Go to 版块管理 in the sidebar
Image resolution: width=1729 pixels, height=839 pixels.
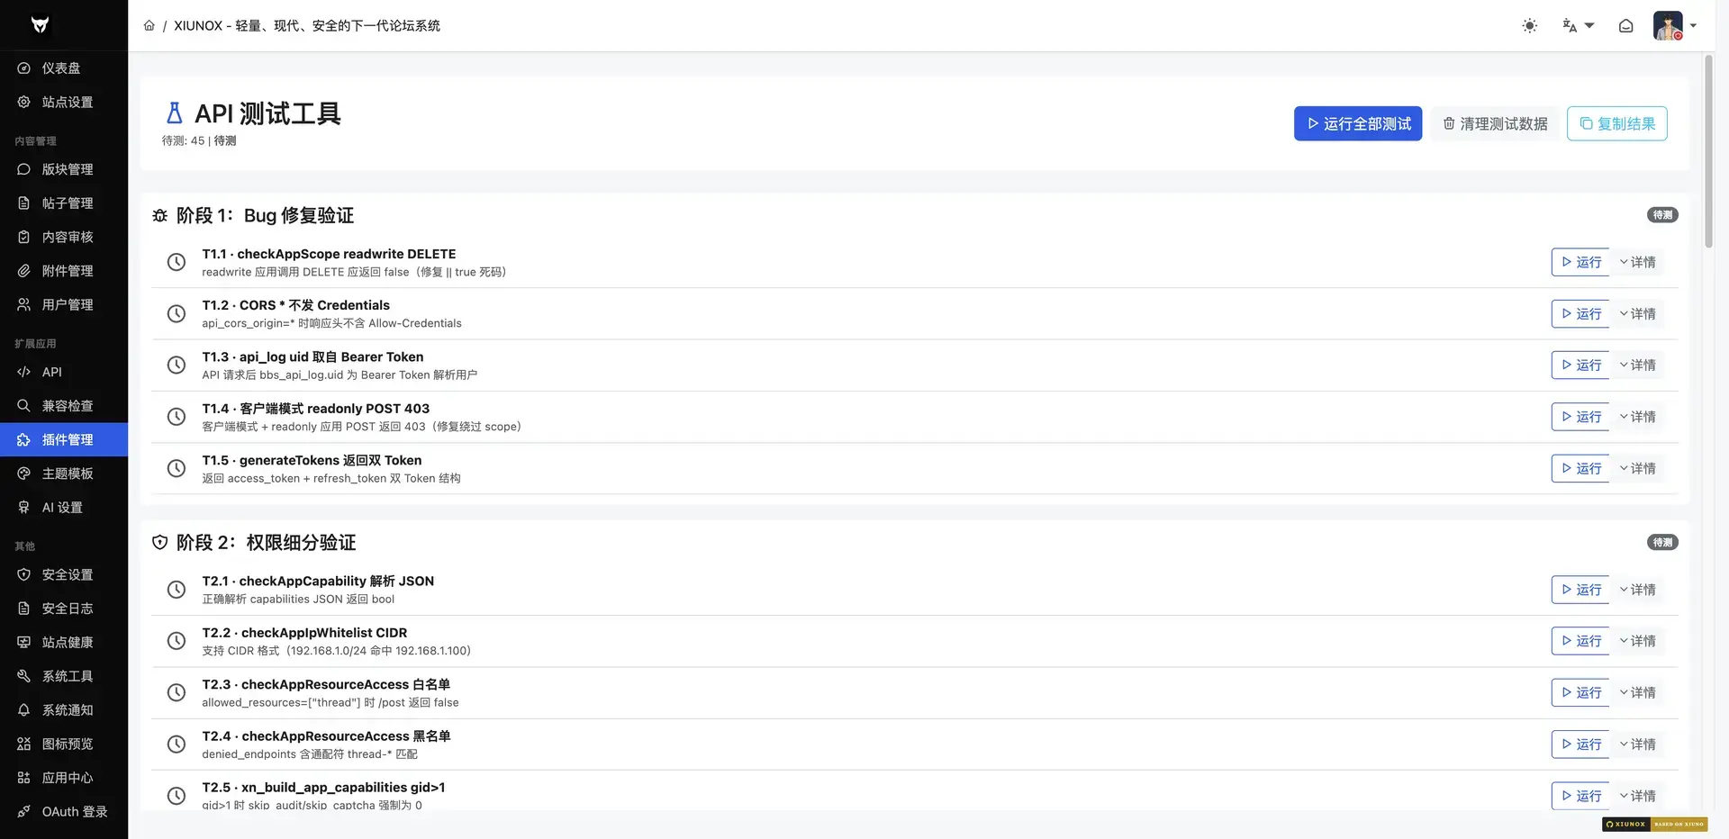point(64,169)
